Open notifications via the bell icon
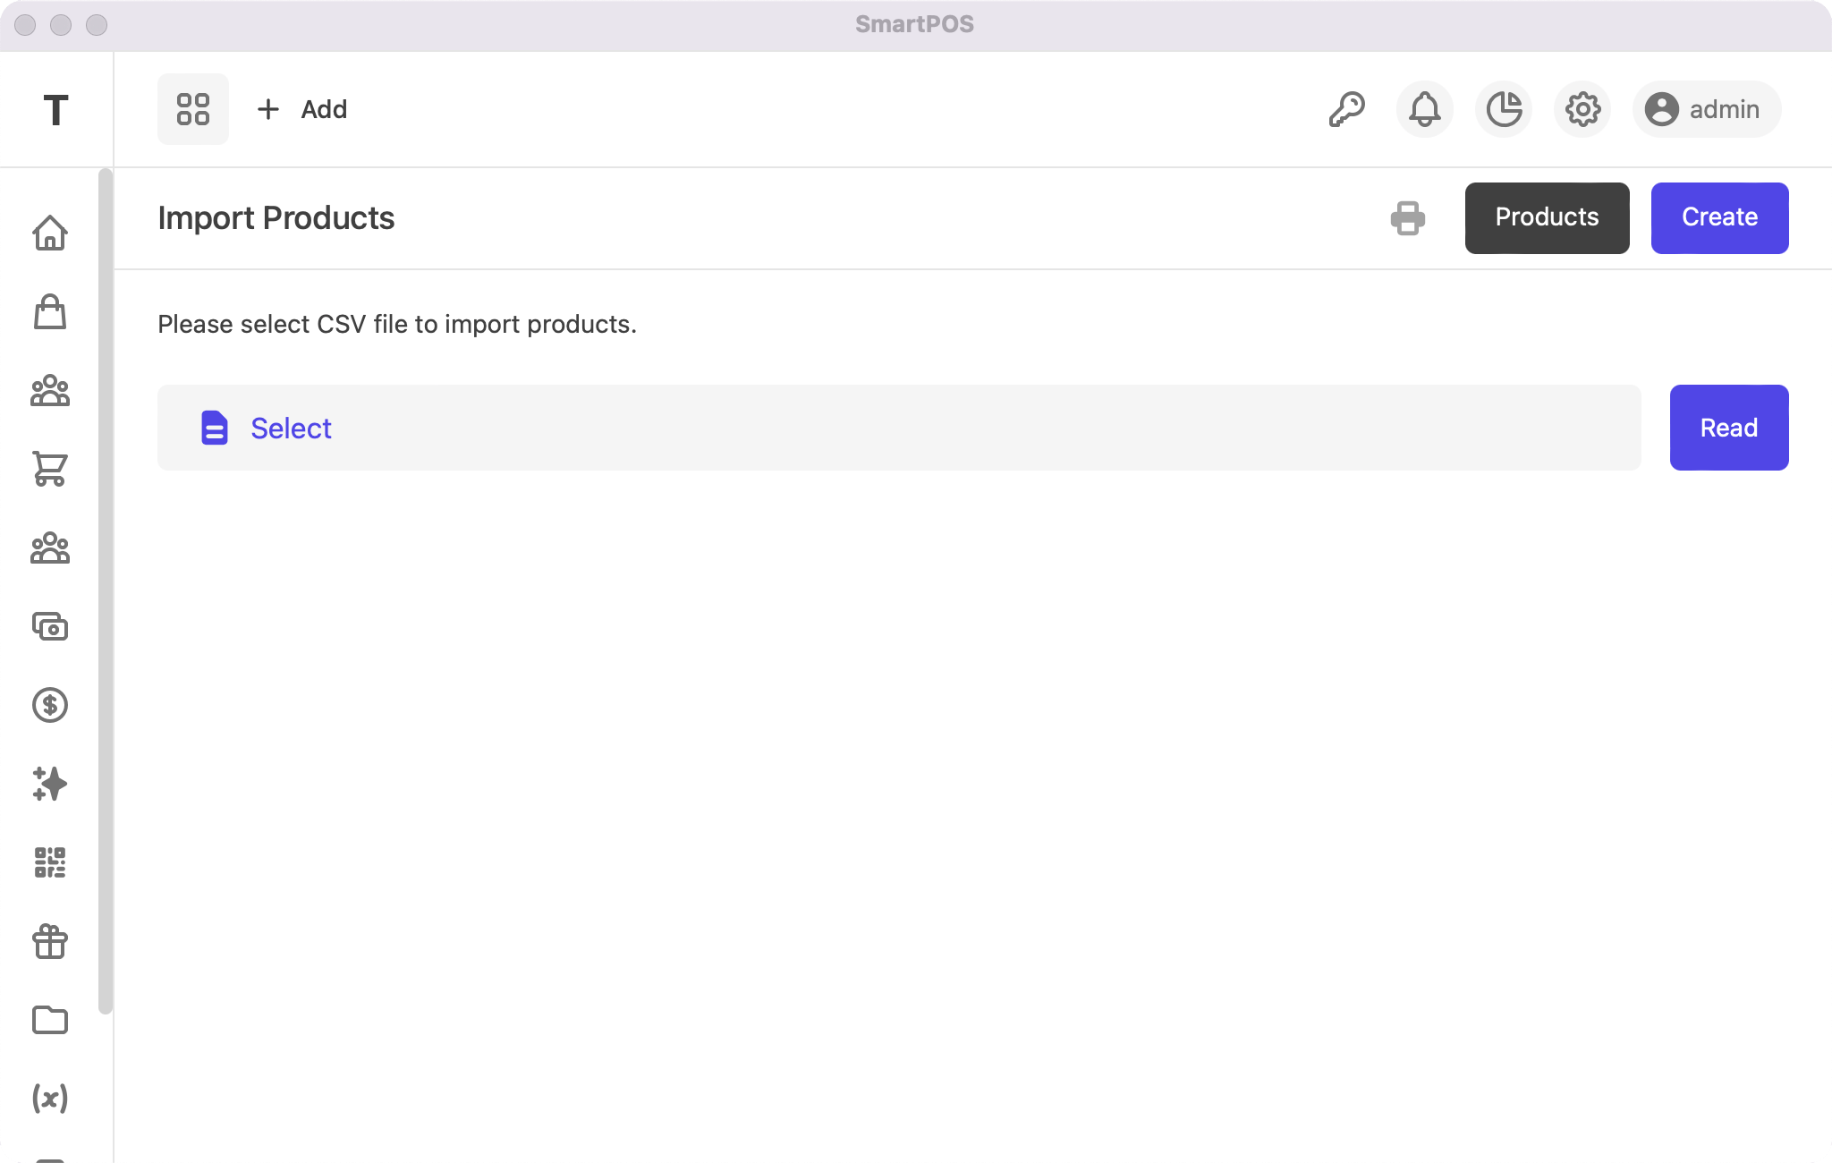The image size is (1832, 1163). click(1425, 109)
